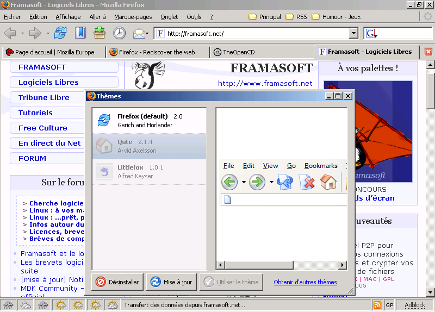Open the downloads icon in toolbar
This screenshot has width=435, height=312.
[x=100, y=33]
